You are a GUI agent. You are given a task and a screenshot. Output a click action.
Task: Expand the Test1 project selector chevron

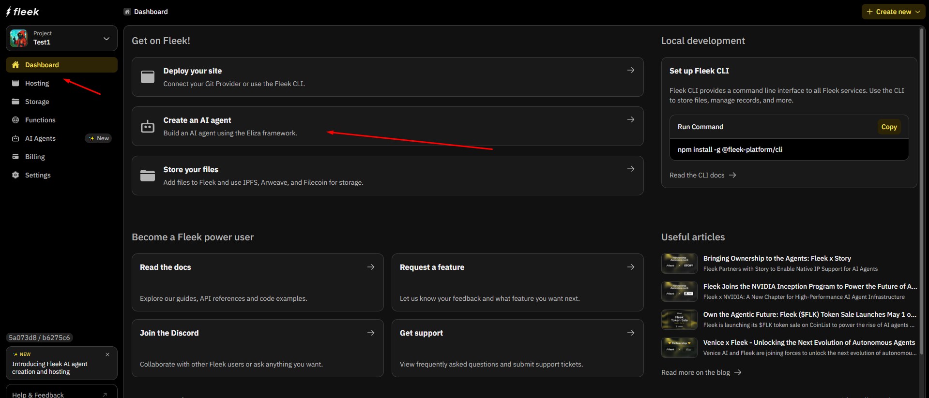point(107,38)
